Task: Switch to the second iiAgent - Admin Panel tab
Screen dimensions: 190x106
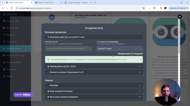Action: click(48, 3)
